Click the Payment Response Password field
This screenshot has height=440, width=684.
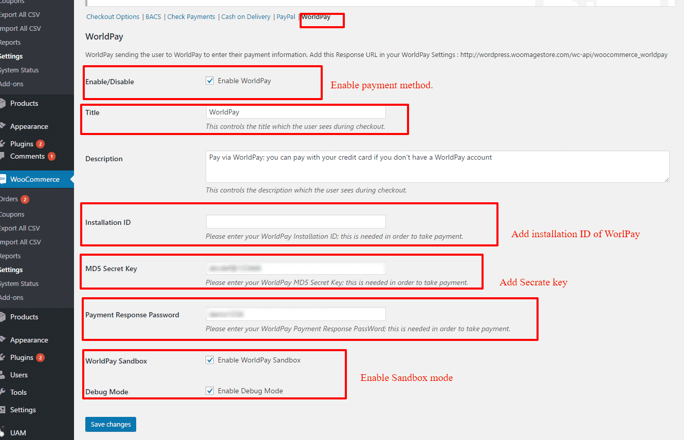pyautogui.click(x=295, y=314)
